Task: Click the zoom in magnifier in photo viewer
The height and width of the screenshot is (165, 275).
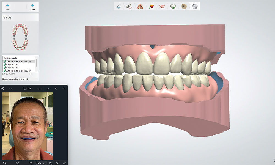Action: 57,163
